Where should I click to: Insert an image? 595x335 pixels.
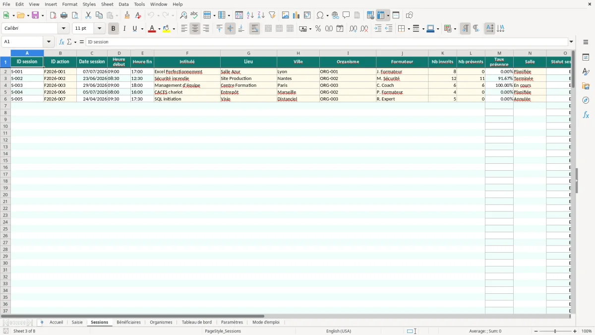tap(286, 15)
